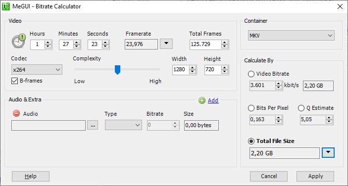Click the Total Frames field showing 125.729
348x186 pixels.
pyautogui.click(x=205, y=45)
